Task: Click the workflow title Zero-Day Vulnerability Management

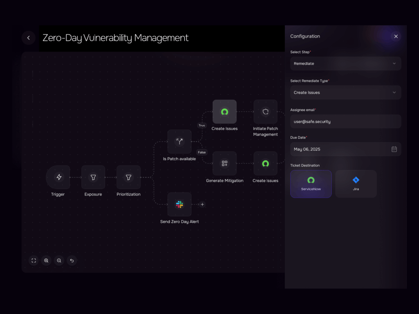Action: (x=115, y=38)
